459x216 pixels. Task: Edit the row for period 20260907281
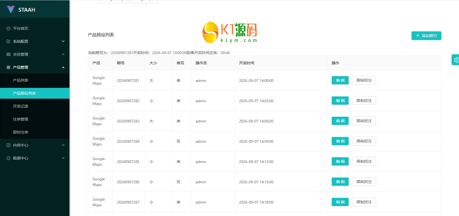340,80
